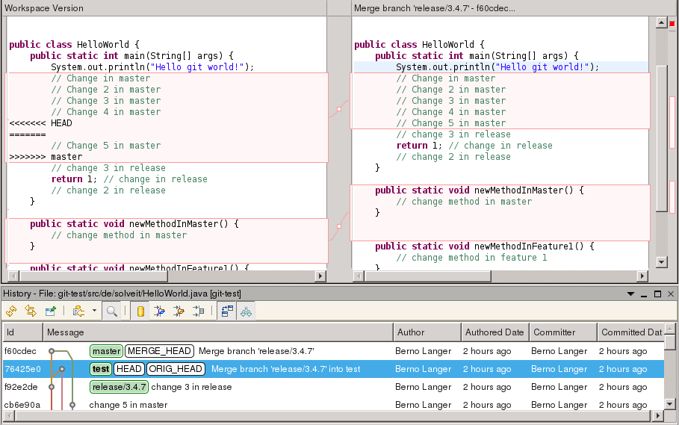Open the History view menu triangle
Viewport: 679px width, 425px height.
631,294
